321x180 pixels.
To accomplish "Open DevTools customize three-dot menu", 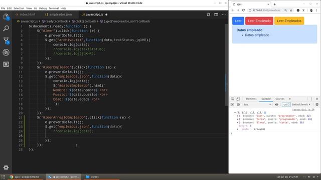I will click(311, 99).
